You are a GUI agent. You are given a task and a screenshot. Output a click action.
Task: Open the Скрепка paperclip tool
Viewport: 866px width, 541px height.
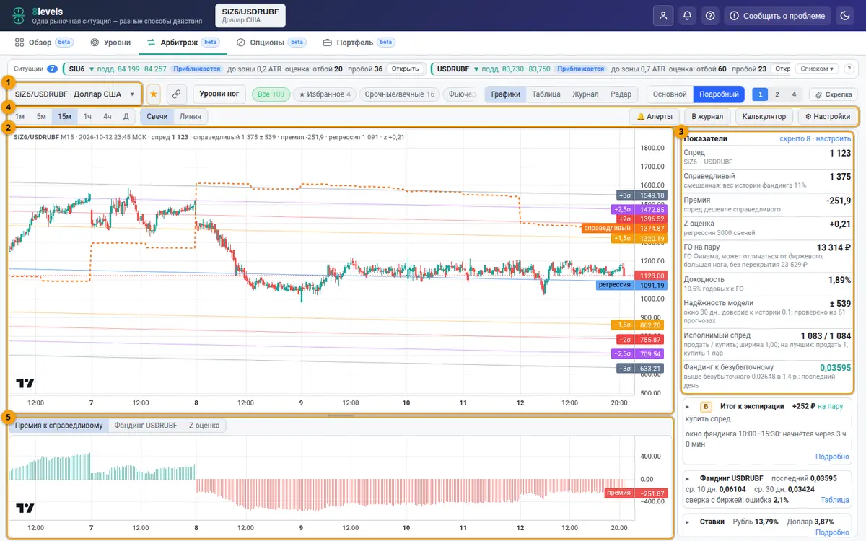click(833, 94)
